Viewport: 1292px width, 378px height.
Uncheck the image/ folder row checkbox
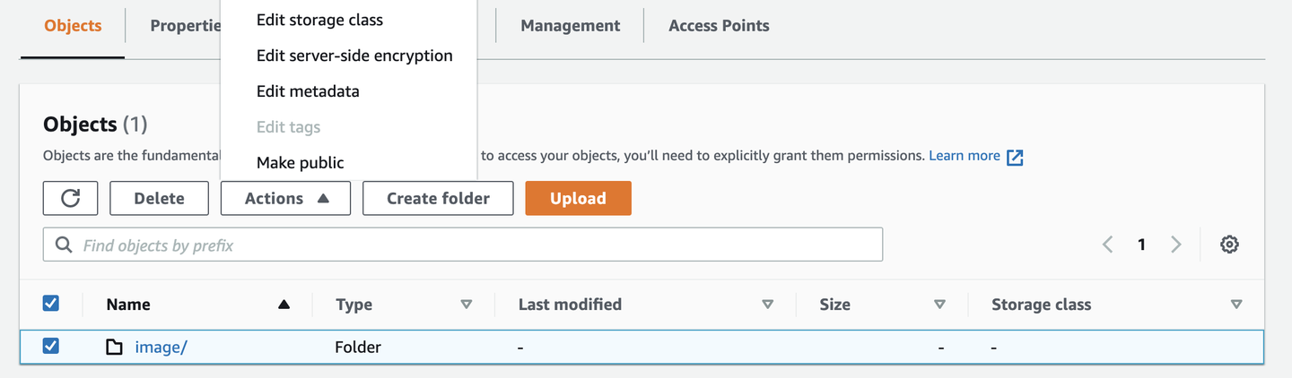coord(51,346)
